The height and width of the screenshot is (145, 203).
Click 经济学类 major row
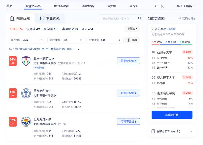tap(172, 58)
